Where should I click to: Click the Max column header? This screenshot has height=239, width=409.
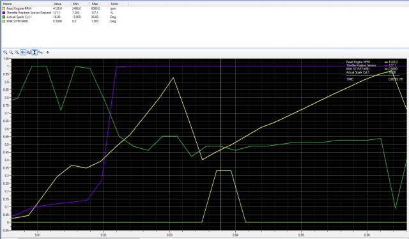pyautogui.click(x=100, y=4)
